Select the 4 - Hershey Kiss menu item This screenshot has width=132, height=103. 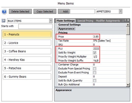[27, 60]
